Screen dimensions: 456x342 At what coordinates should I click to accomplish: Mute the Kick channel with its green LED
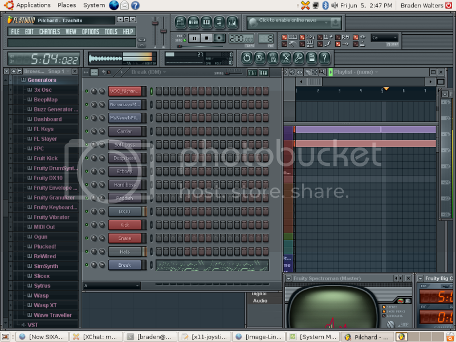(87, 225)
